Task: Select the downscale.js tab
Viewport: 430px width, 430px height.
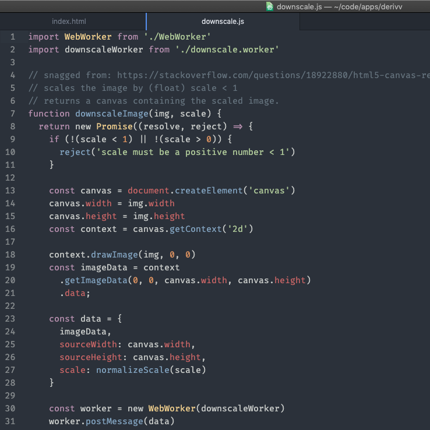Action: (x=223, y=22)
